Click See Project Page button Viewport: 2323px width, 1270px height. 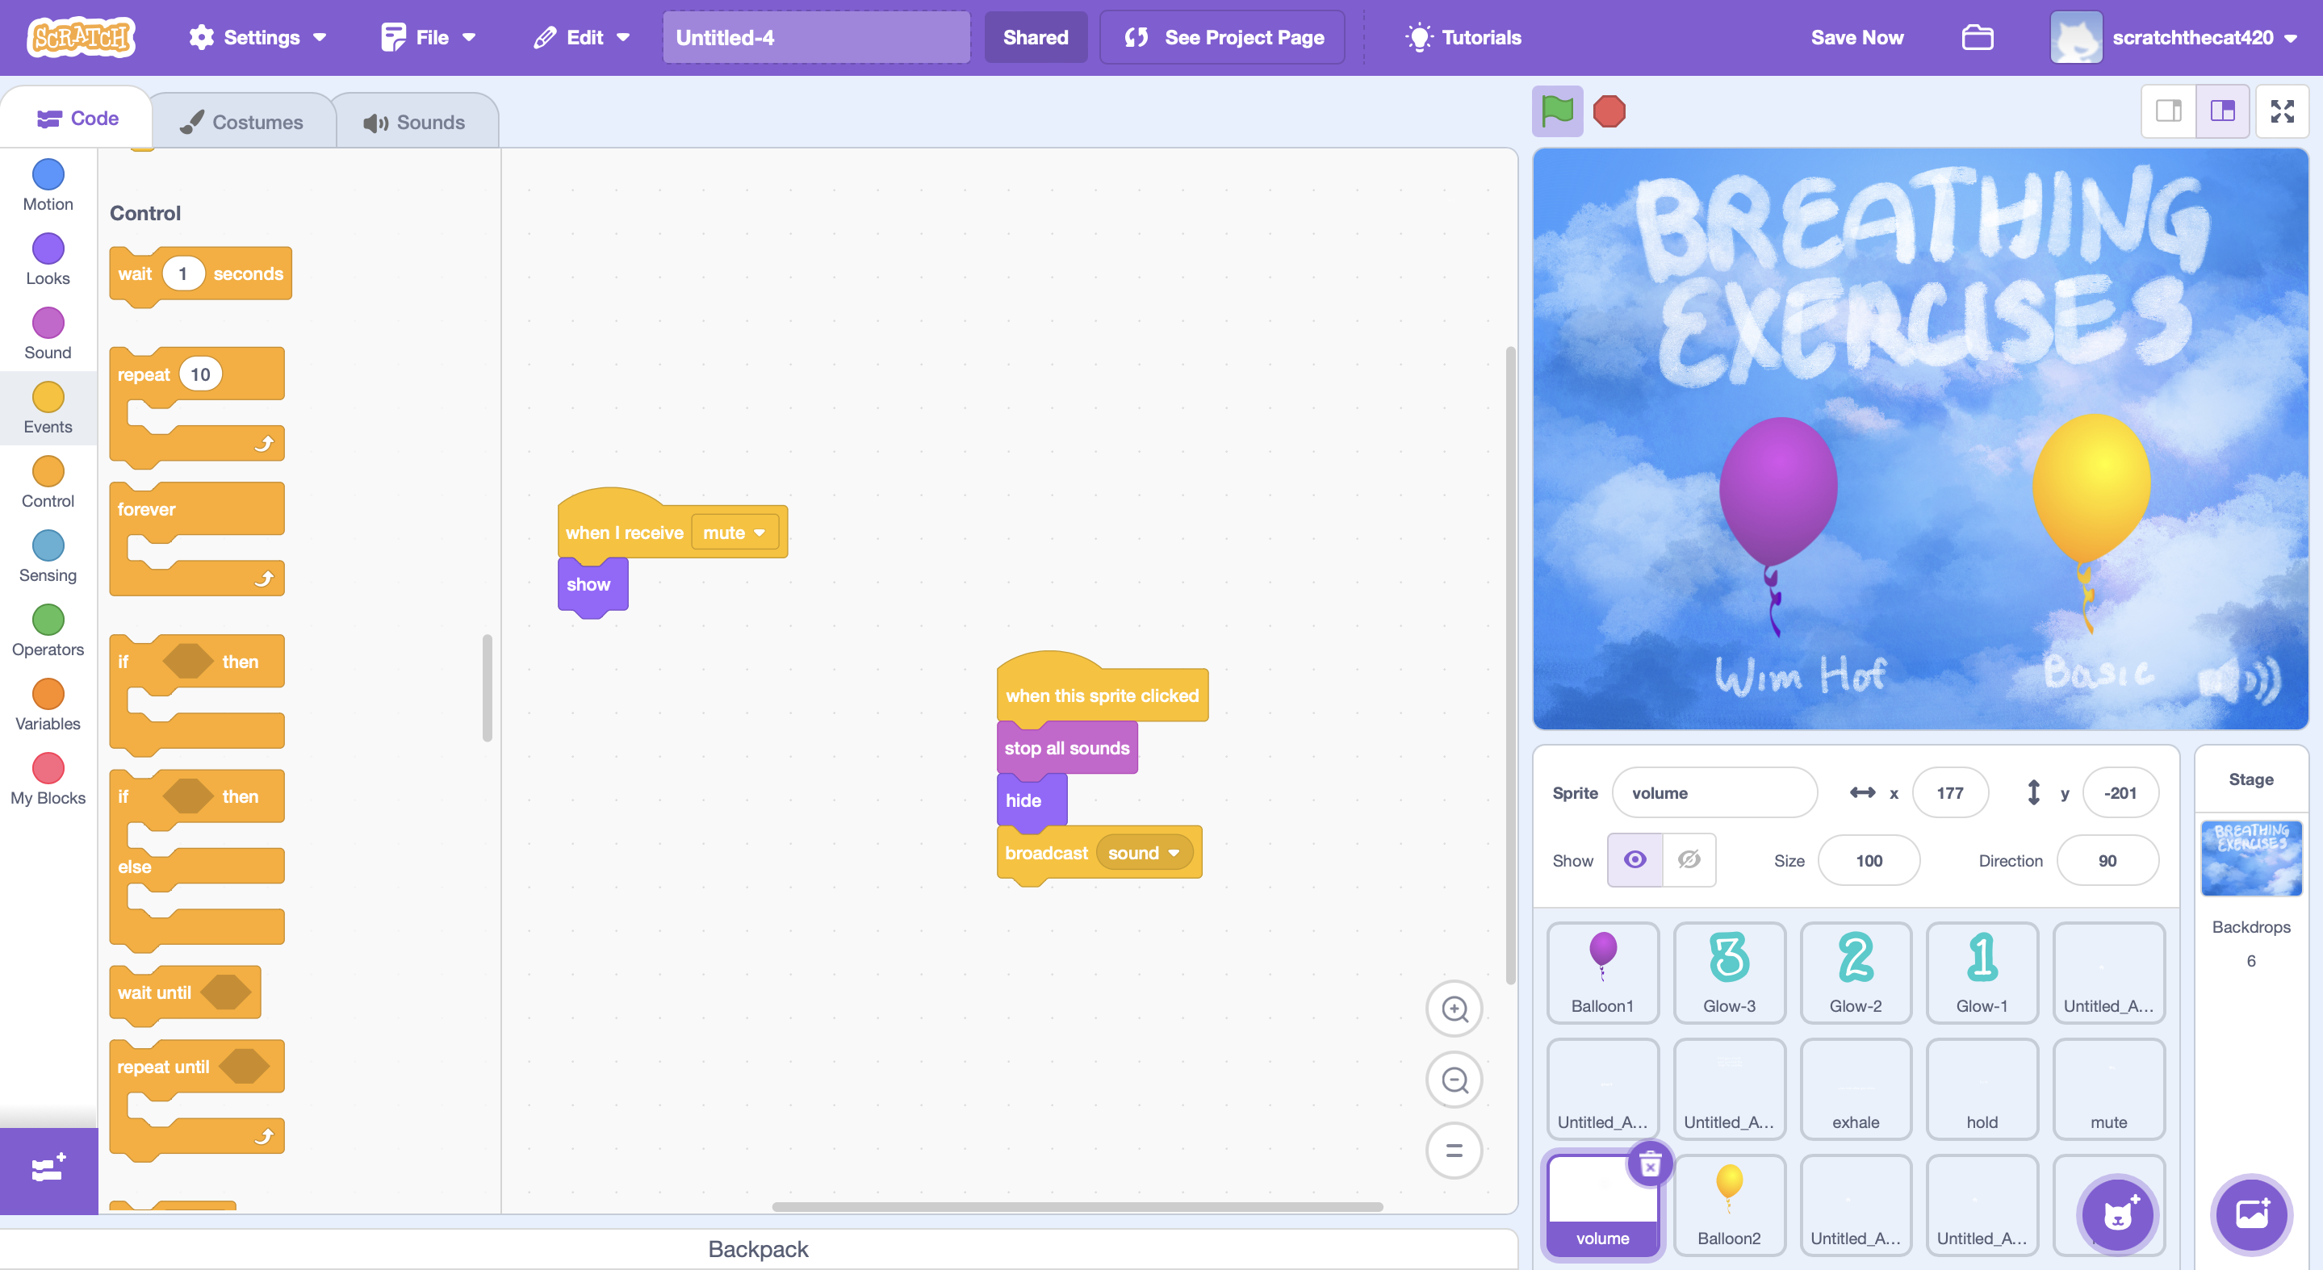coord(1224,38)
